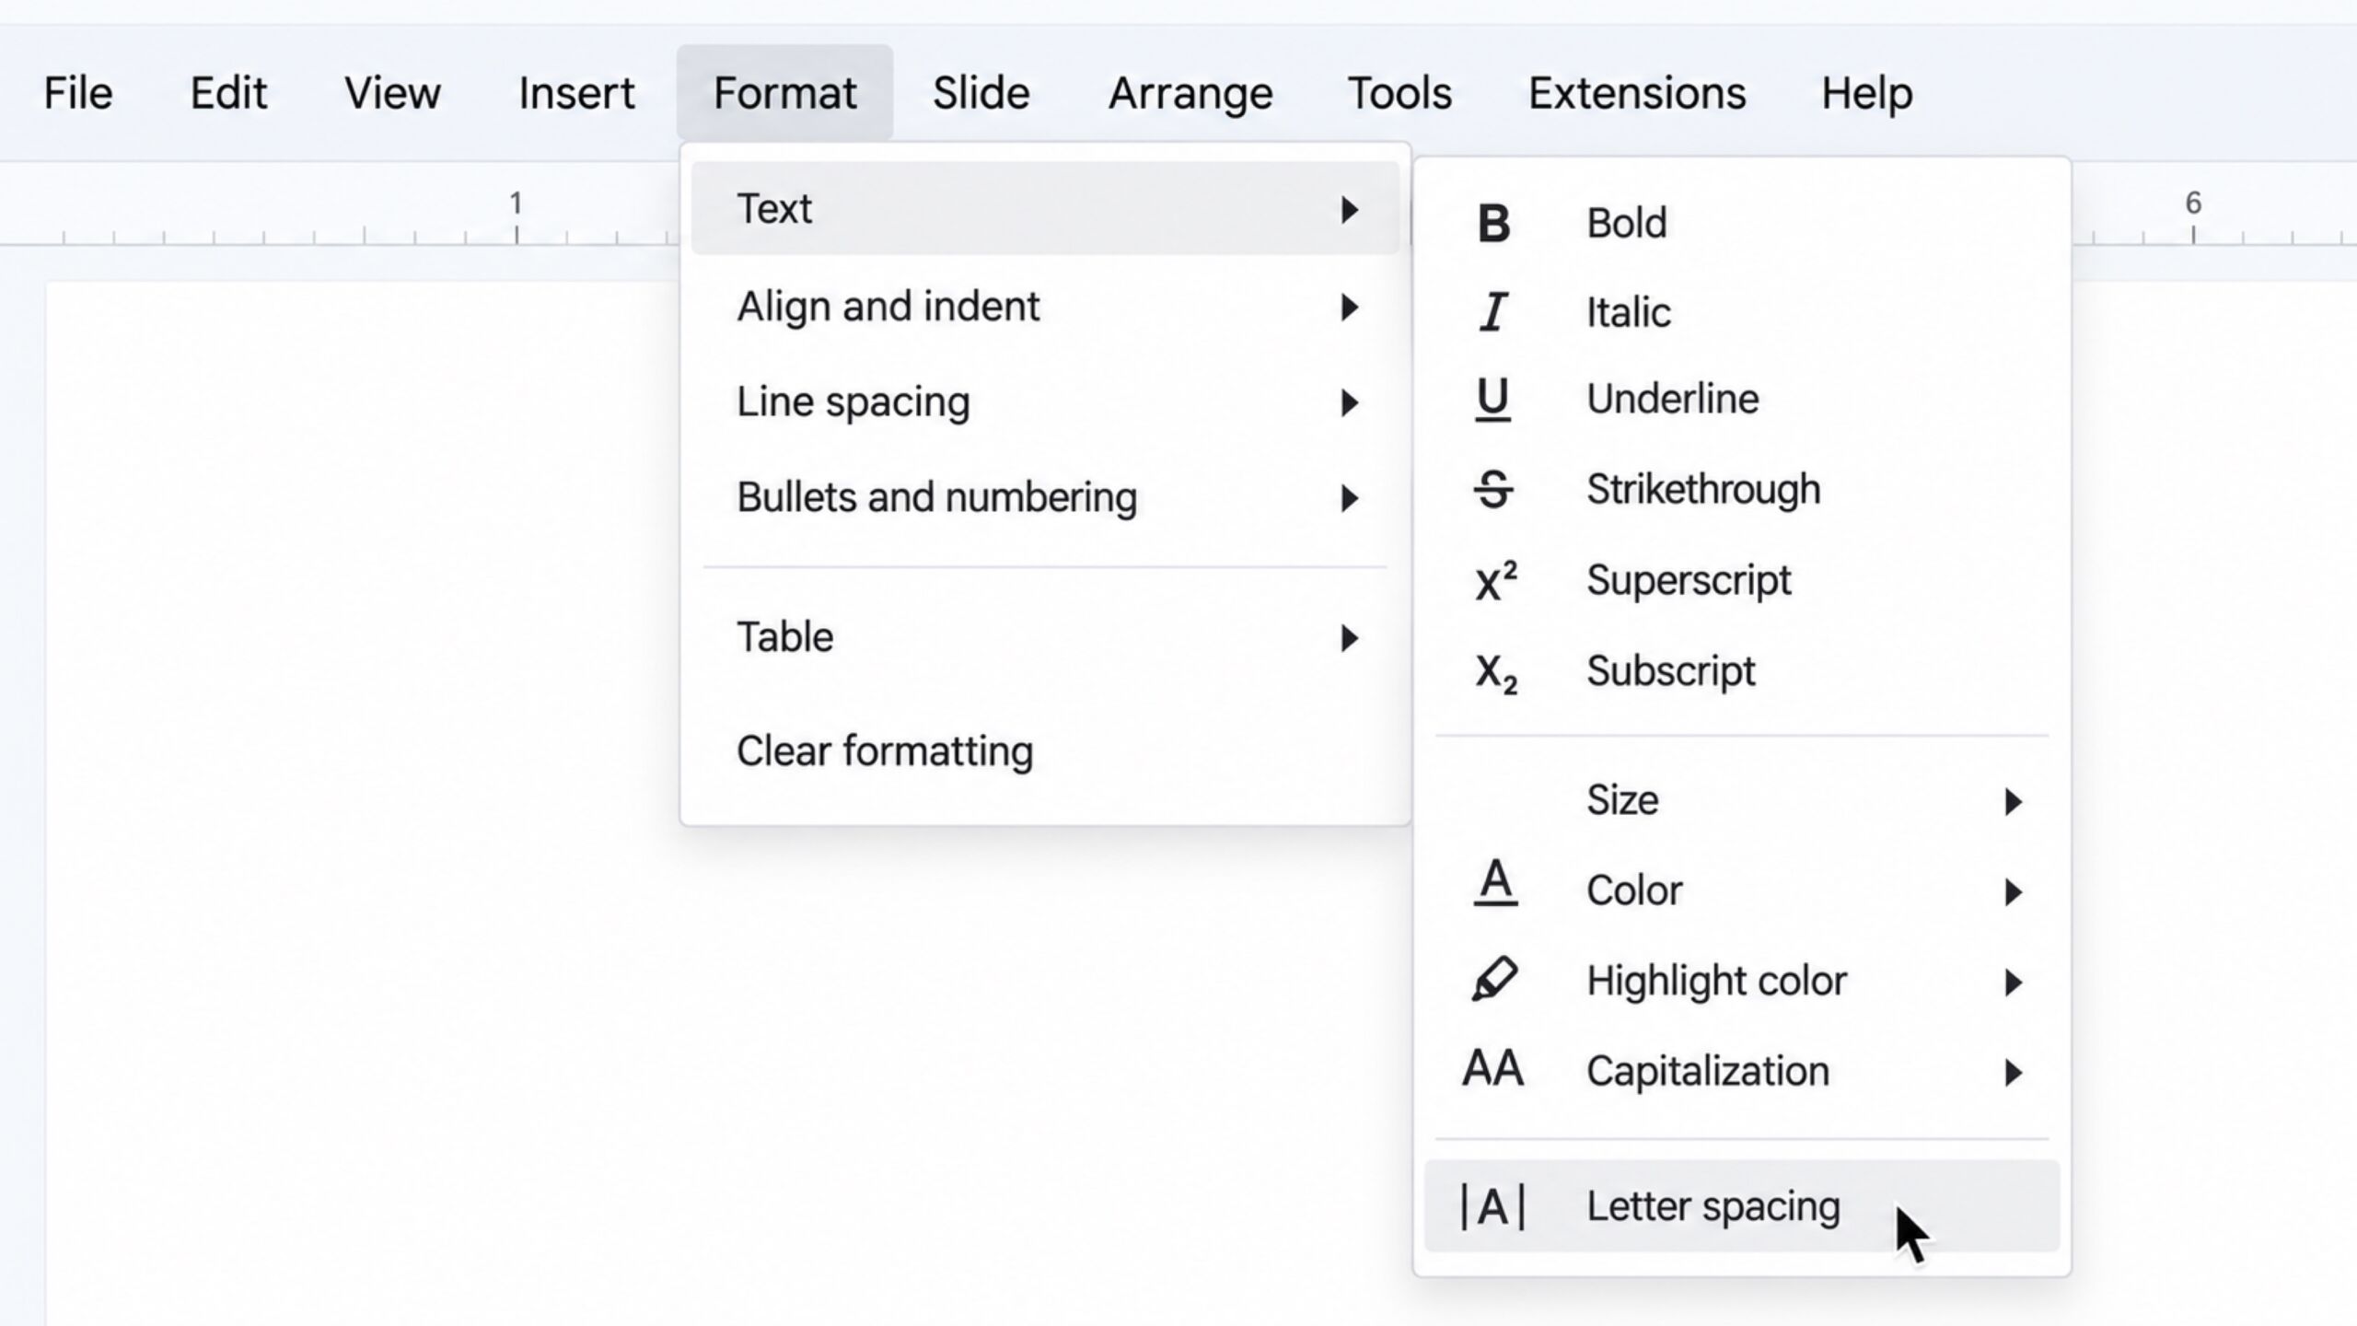Viewport: 2357px width, 1326px height.
Task: Open the Extensions menu
Action: pyautogui.click(x=1637, y=93)
